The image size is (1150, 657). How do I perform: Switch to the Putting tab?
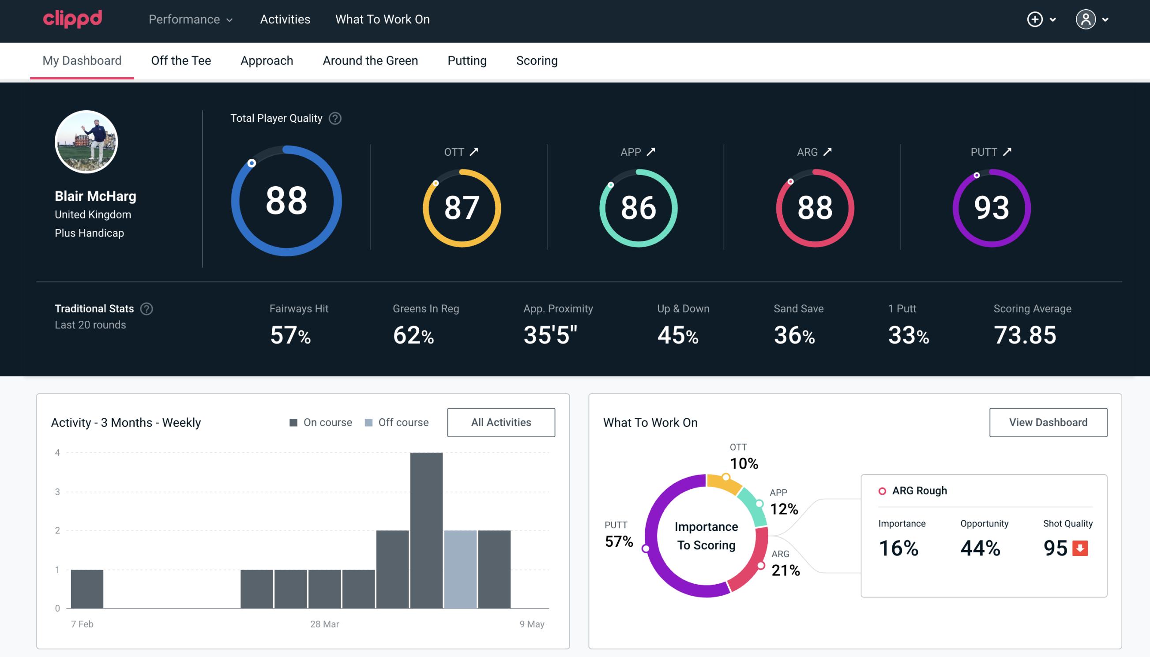click(467, 60)
